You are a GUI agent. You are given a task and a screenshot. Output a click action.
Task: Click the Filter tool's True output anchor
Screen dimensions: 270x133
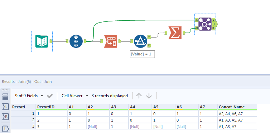click(149, 37)
